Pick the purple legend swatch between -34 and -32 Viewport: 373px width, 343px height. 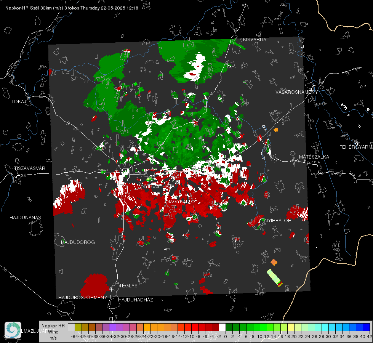(112, 327)
